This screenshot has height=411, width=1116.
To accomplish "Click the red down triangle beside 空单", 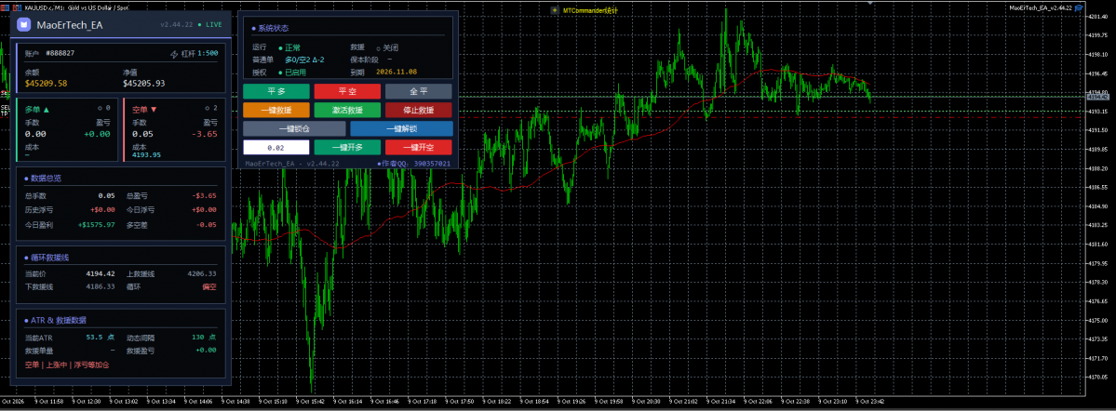I will click(154, 110).
